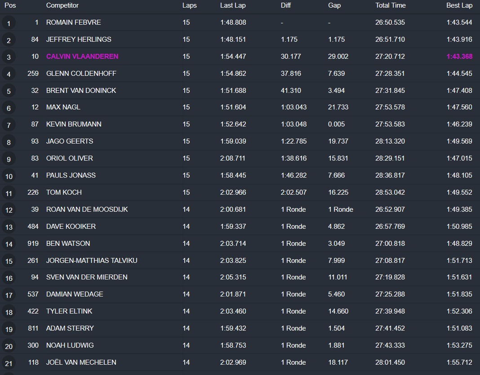Select the position 18 circle badge
Image resolution: width=480 pixels, height=375 pixels.
pyautogui.click(x=9, y=312)
